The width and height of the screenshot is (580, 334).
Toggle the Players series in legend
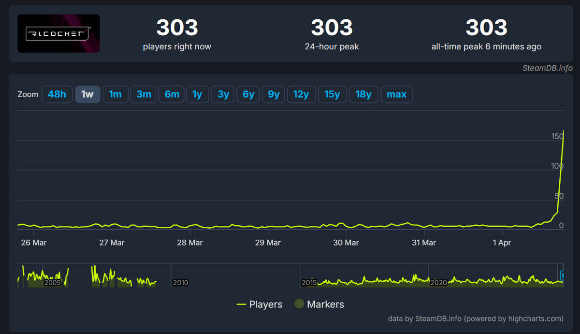tap(259, 304)
